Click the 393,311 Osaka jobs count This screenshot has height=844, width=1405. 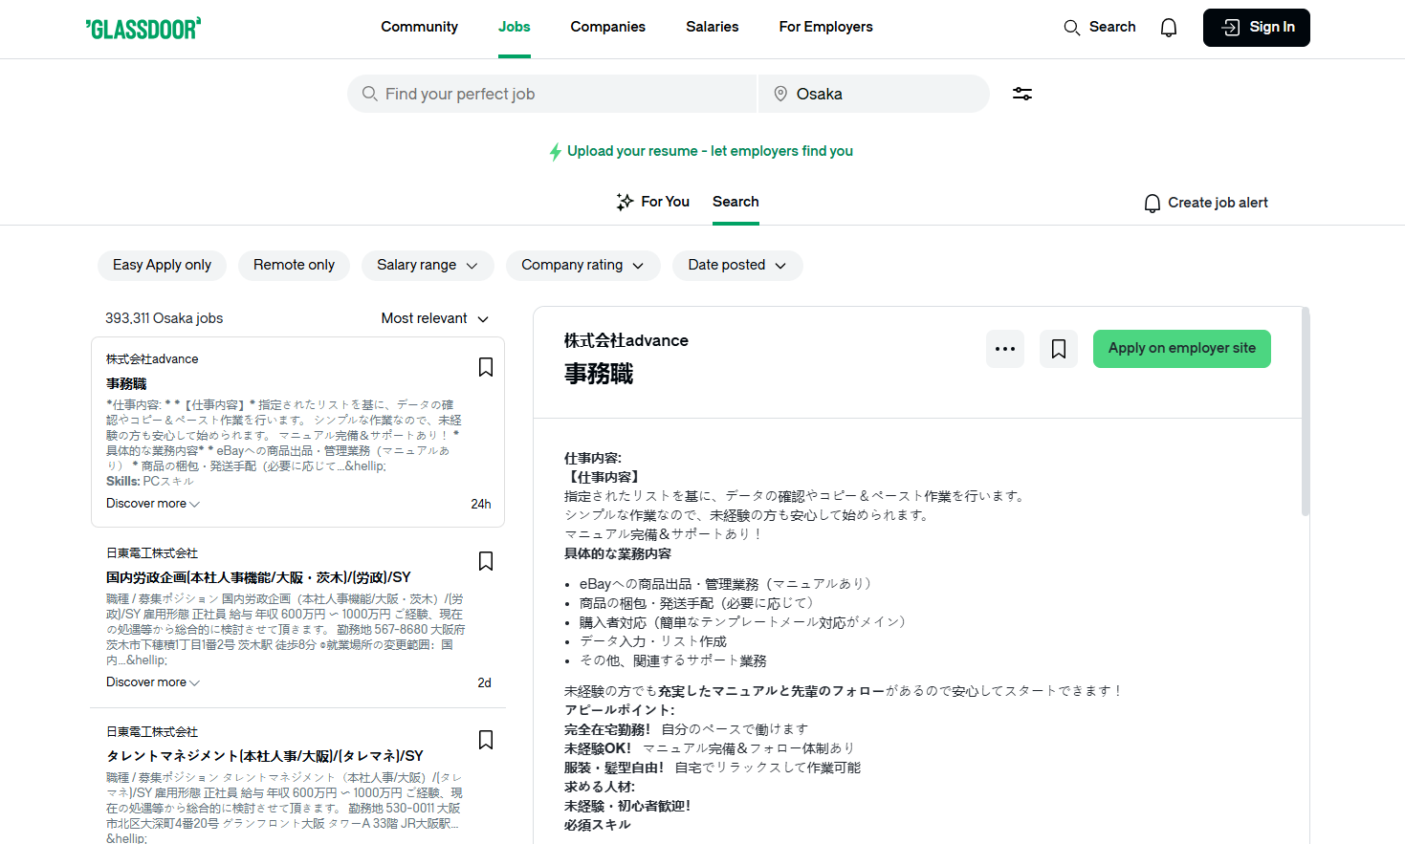pyautogui.click(x=164, y=318)
